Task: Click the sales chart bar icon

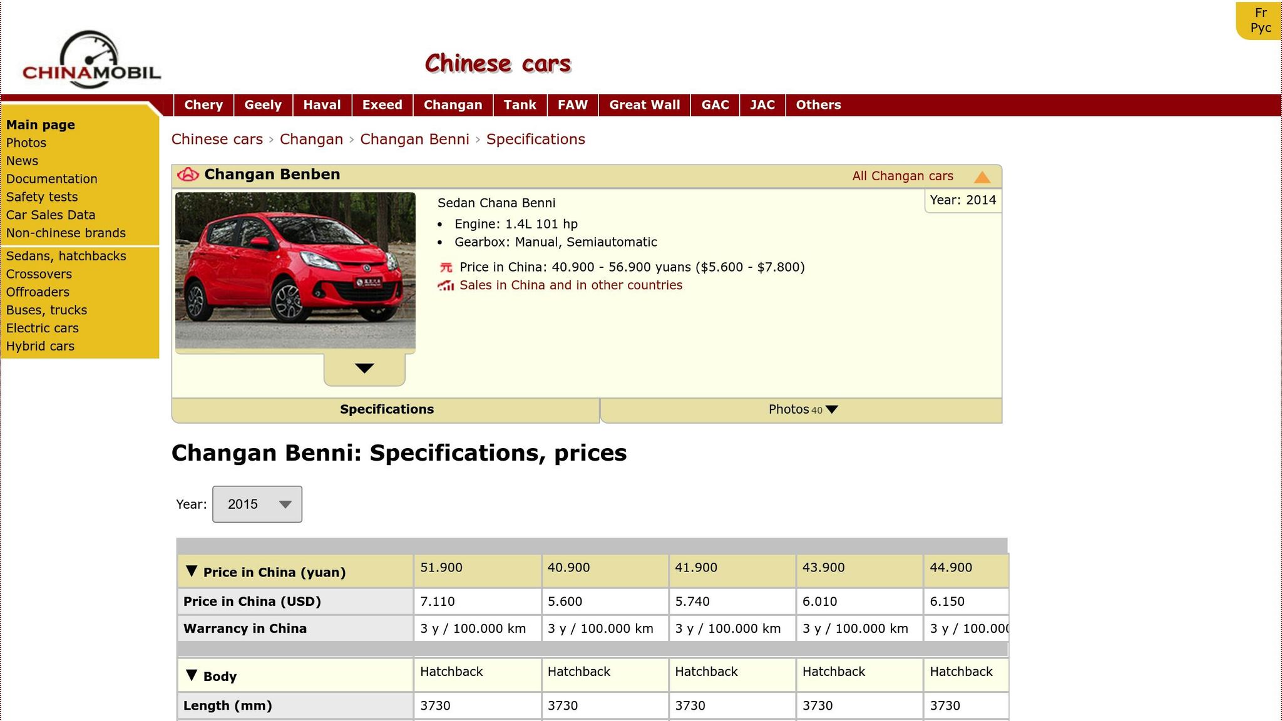Action: [x=446, y=285]
